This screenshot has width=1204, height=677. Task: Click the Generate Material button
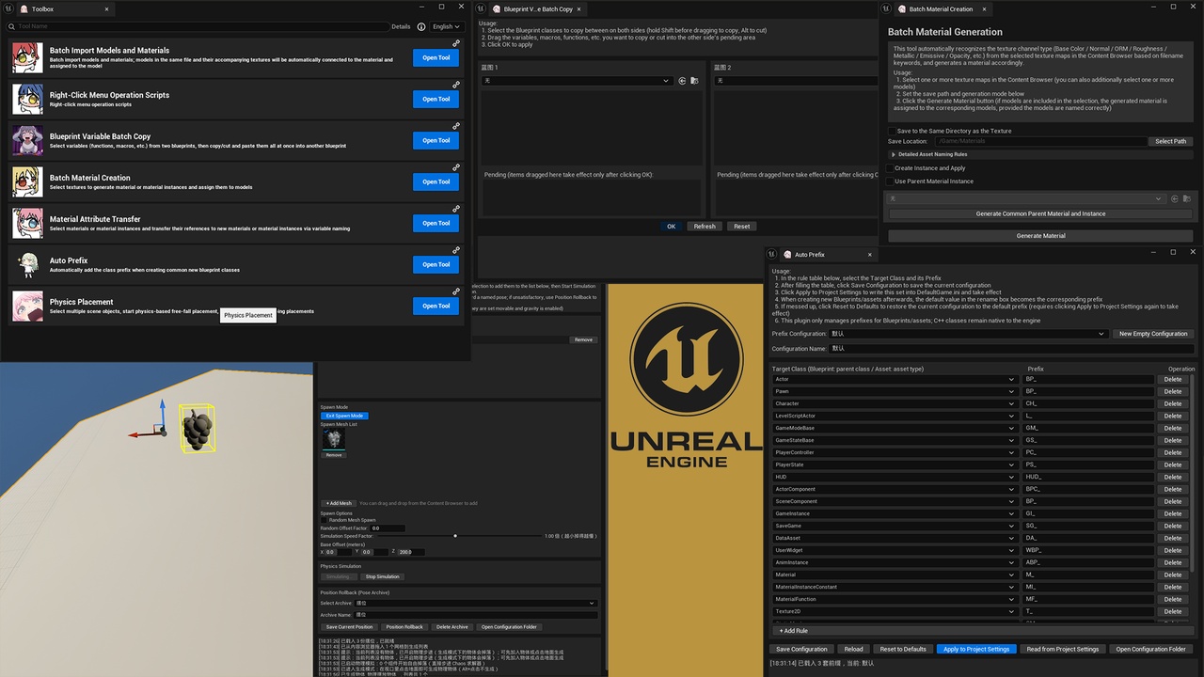1041,236
